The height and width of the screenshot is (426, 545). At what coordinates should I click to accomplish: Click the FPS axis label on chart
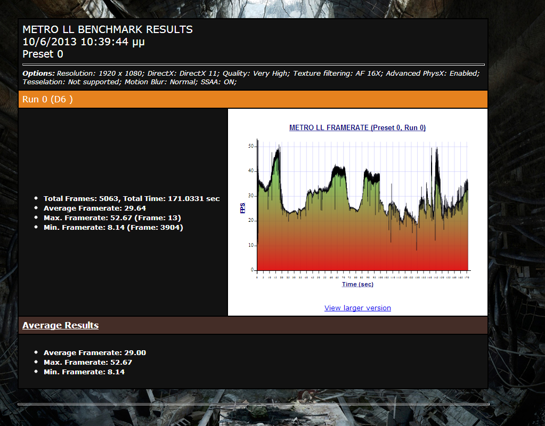(242, 208)
